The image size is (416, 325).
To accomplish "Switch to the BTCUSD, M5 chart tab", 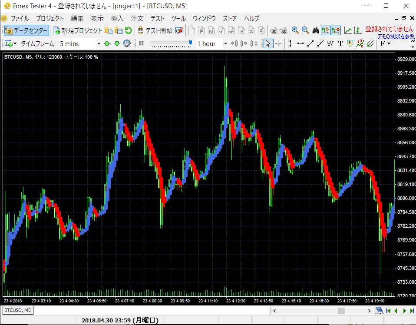I will 18,310.
